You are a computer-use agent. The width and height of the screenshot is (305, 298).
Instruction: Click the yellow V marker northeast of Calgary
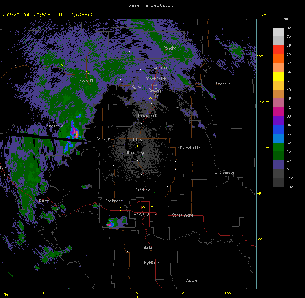pos(152,207)
